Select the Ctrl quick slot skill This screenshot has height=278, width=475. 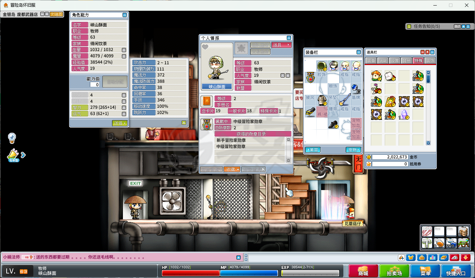coord(427,243)
